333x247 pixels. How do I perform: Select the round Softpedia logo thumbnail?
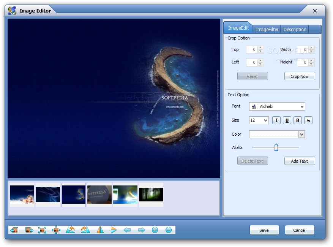[x=99, y=195]
